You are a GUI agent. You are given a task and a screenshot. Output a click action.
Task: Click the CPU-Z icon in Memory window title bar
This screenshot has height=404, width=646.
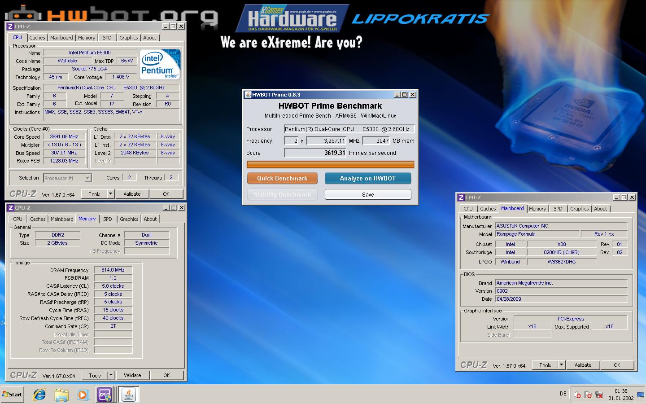(x=11, y=208)
